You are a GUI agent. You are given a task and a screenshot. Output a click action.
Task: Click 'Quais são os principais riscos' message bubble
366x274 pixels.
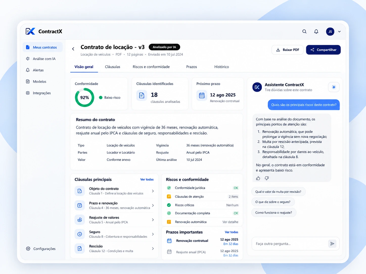pyautogui.click(x=304, y=105)
